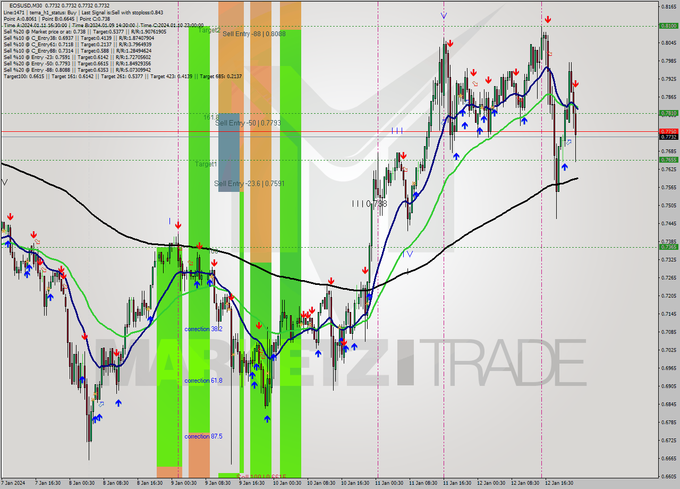Image resolution: width=680 pixels, height=489 pixels.
Task: Click the green 0.7810 price level tag
Action: click(668, 113)
